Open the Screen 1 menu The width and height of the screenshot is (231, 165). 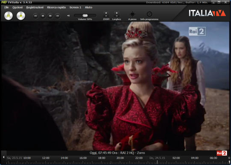pyautogui.click(x=75, y=7)
